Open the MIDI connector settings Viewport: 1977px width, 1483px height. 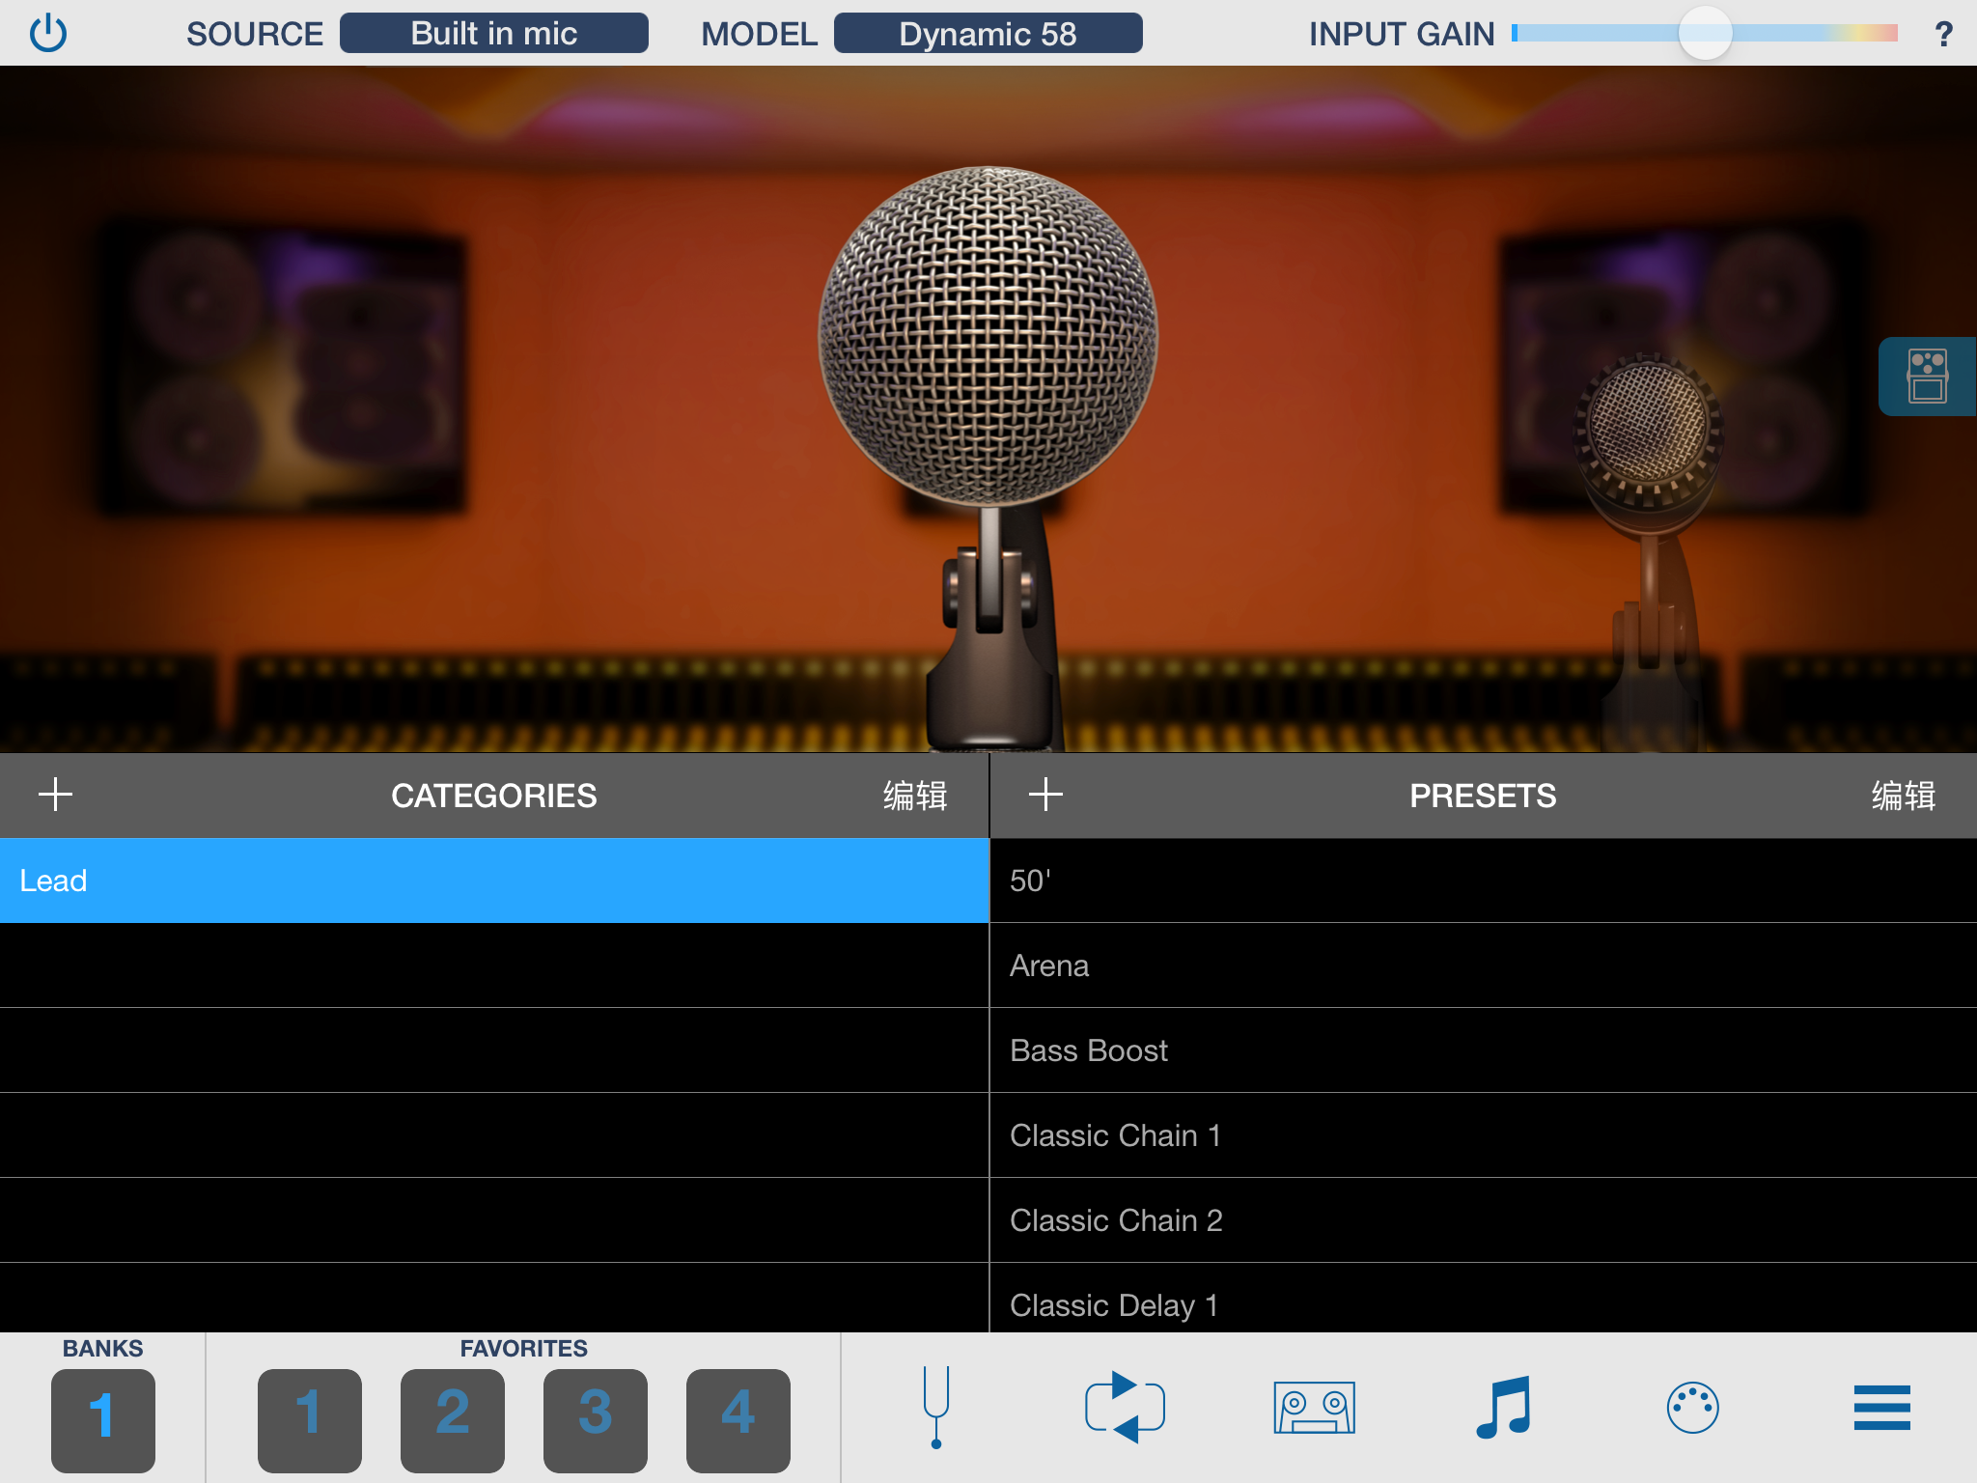[1692, 1408]
